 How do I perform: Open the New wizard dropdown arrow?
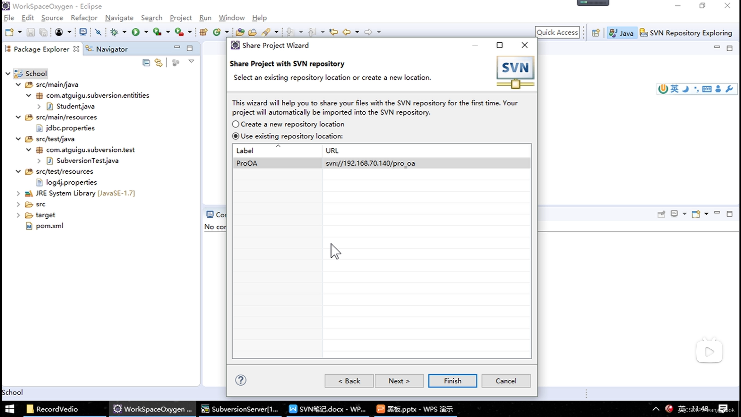point(19,32)
